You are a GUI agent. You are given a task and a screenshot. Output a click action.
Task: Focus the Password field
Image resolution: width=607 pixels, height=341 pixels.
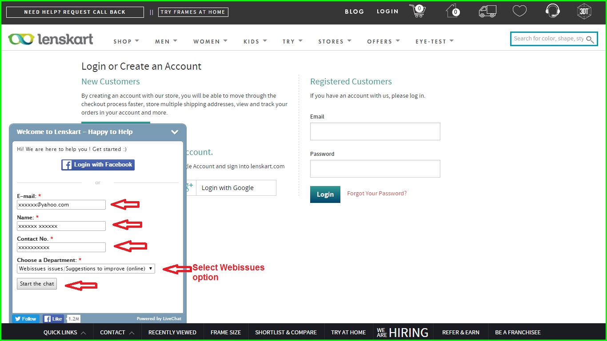point(375,169)
